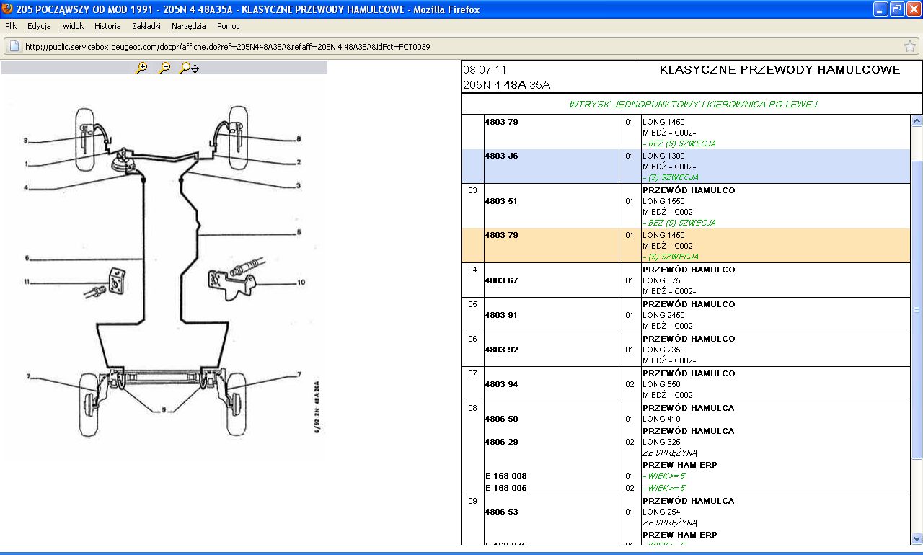The width and height of the screenshot is (923, 555).
Task: Select part number 4803 J6
Action: click(500, 156)
